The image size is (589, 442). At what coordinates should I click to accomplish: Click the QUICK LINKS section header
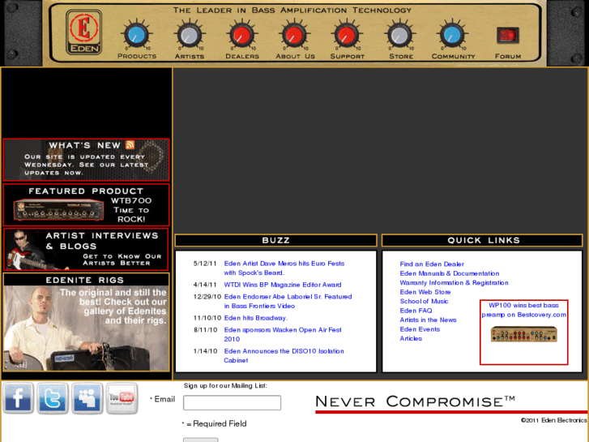click(x=482, y=240)
